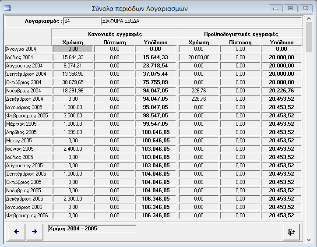This screenshot has height=247, width=317.
Task: Click the Ιούλιος 2004 budget debit 20.000,00
Action: (x=198, y=57)
